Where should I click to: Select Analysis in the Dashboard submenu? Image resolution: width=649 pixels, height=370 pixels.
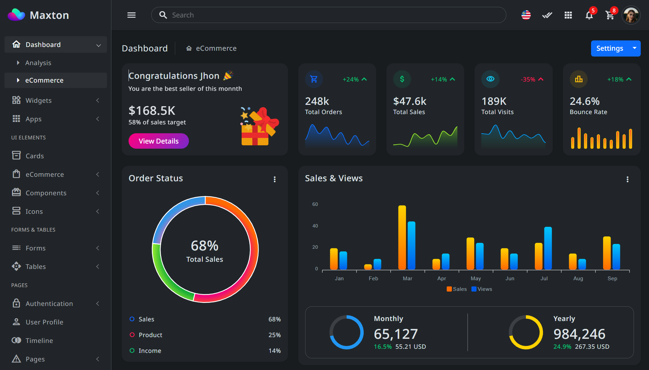tap(38, 63)
